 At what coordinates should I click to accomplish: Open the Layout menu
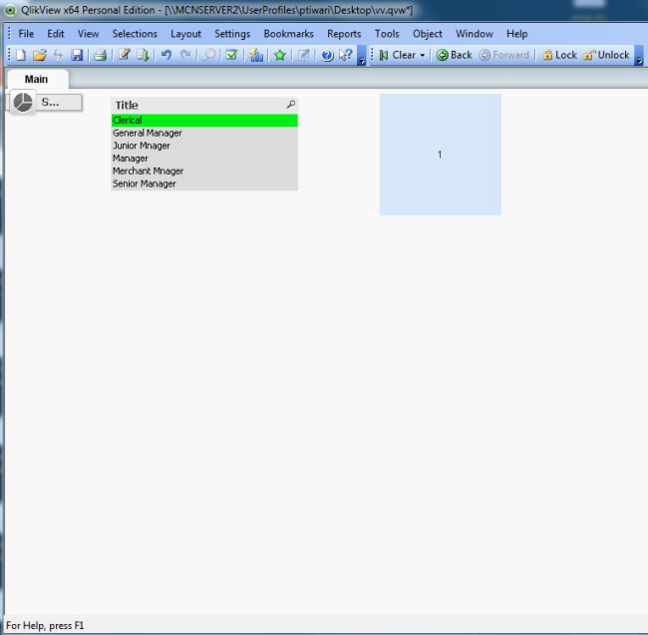click(x=185, y=34)
